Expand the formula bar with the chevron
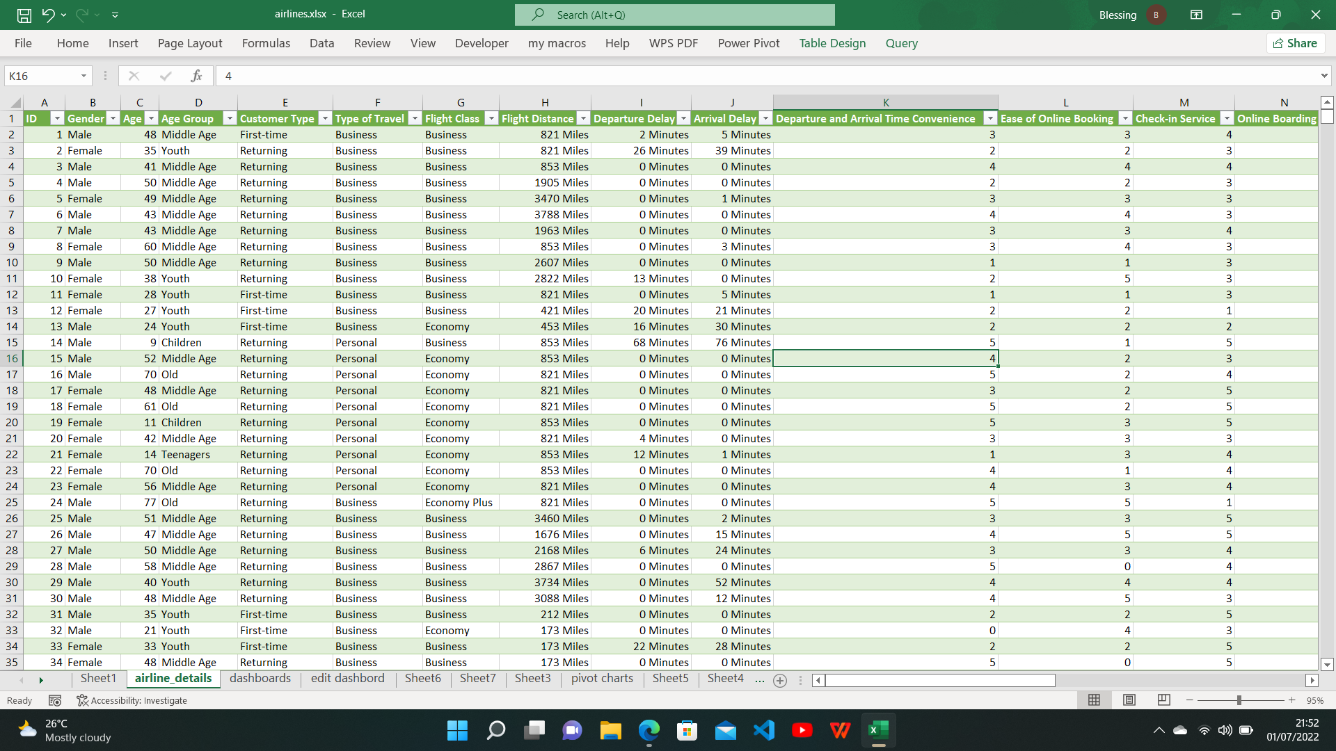1336x751 pixels. coord(1324,76)
